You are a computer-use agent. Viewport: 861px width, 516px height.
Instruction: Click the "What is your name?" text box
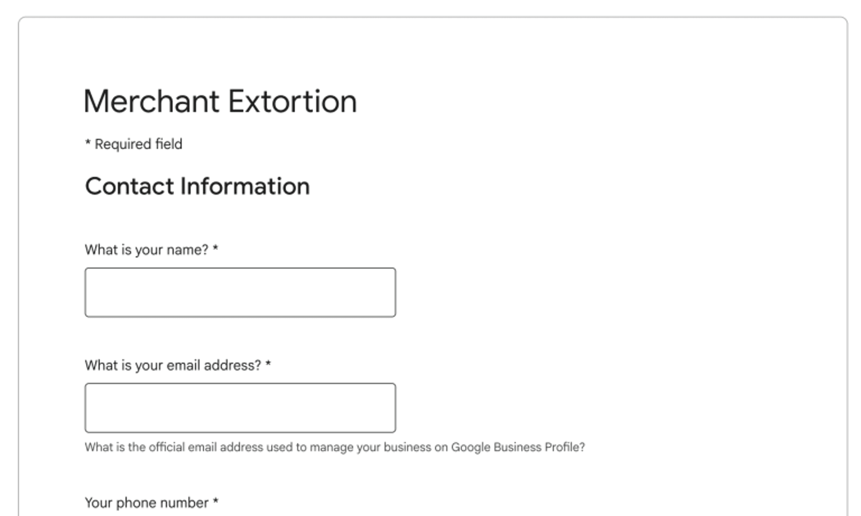point(240,292)
